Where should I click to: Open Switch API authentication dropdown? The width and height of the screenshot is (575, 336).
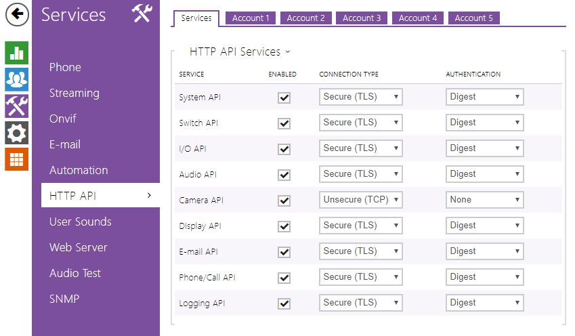click(x=485, y=123)
